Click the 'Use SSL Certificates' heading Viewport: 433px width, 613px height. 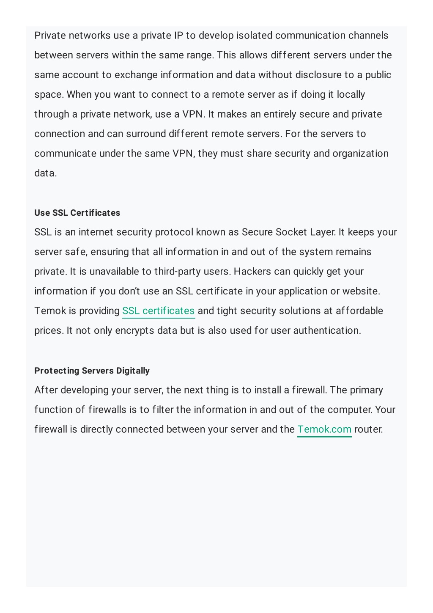pyautogui.click(x=77, y=213)
